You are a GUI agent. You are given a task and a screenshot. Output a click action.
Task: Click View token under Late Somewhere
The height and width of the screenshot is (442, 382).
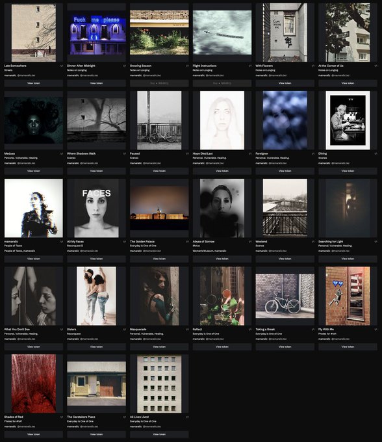(34, 83)
